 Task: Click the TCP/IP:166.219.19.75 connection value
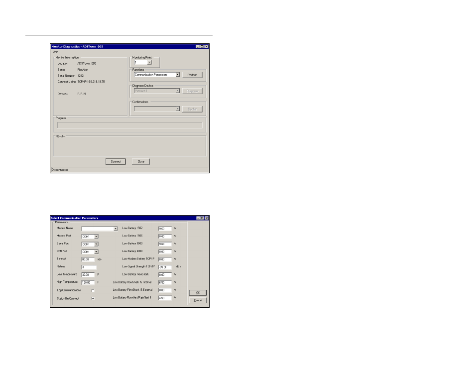coord(91,82)
